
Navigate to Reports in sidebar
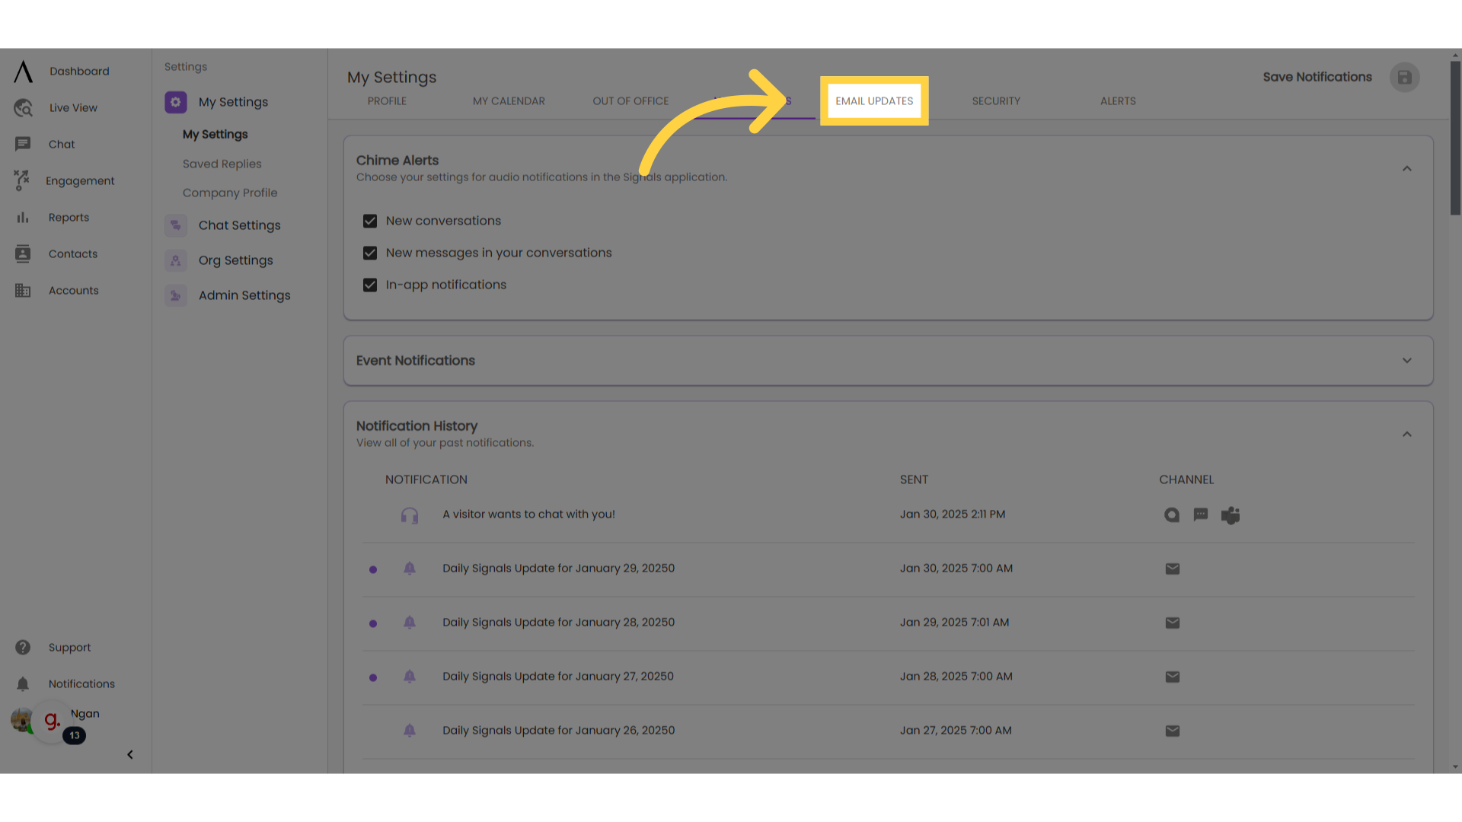point(69,217)
